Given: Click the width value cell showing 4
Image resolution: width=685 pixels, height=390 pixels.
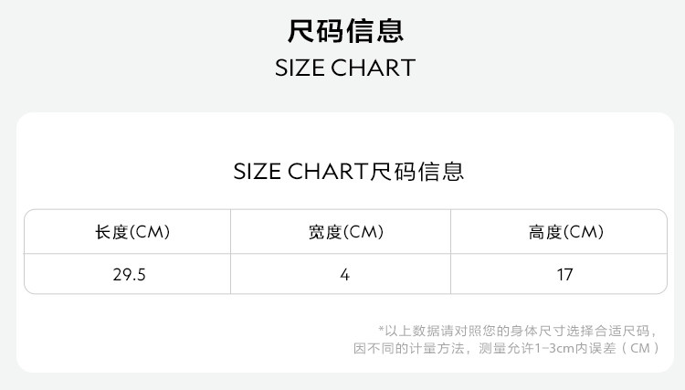Looking at the screenshot, I should (344, 274).
